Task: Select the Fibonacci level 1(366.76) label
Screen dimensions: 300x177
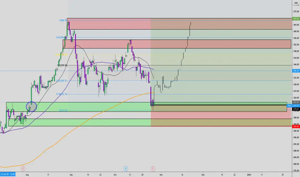Action: coord(63,20)
